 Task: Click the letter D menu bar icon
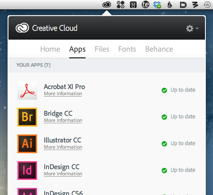coord(183,5)
